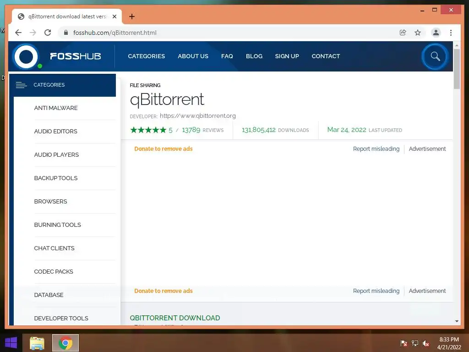Close the qBittorrent download tab

[114, 16]
